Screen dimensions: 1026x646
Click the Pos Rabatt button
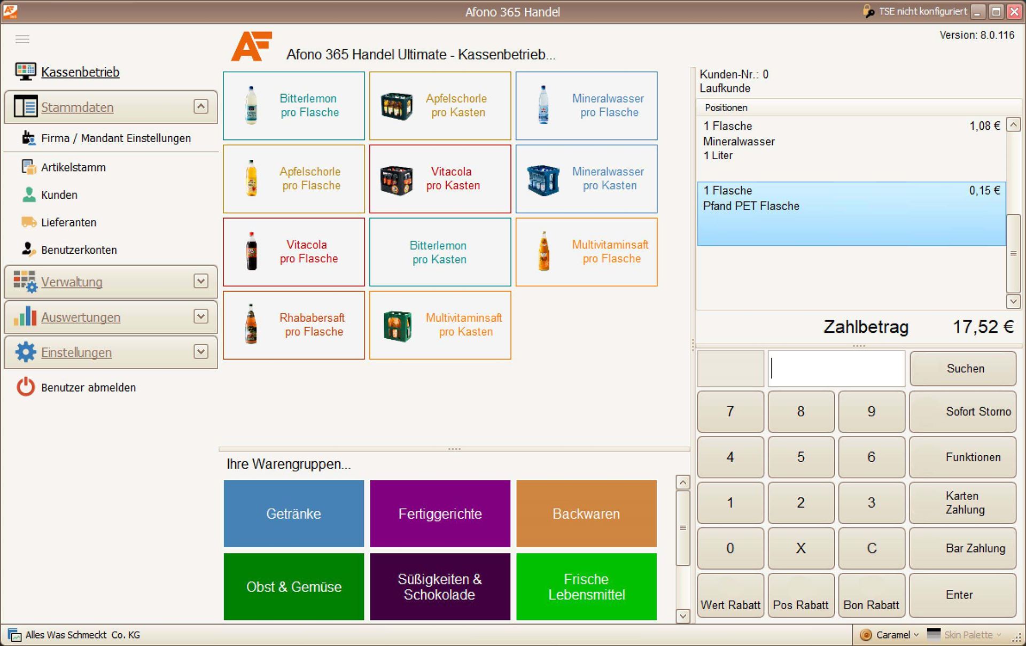(x=800, y=595)
